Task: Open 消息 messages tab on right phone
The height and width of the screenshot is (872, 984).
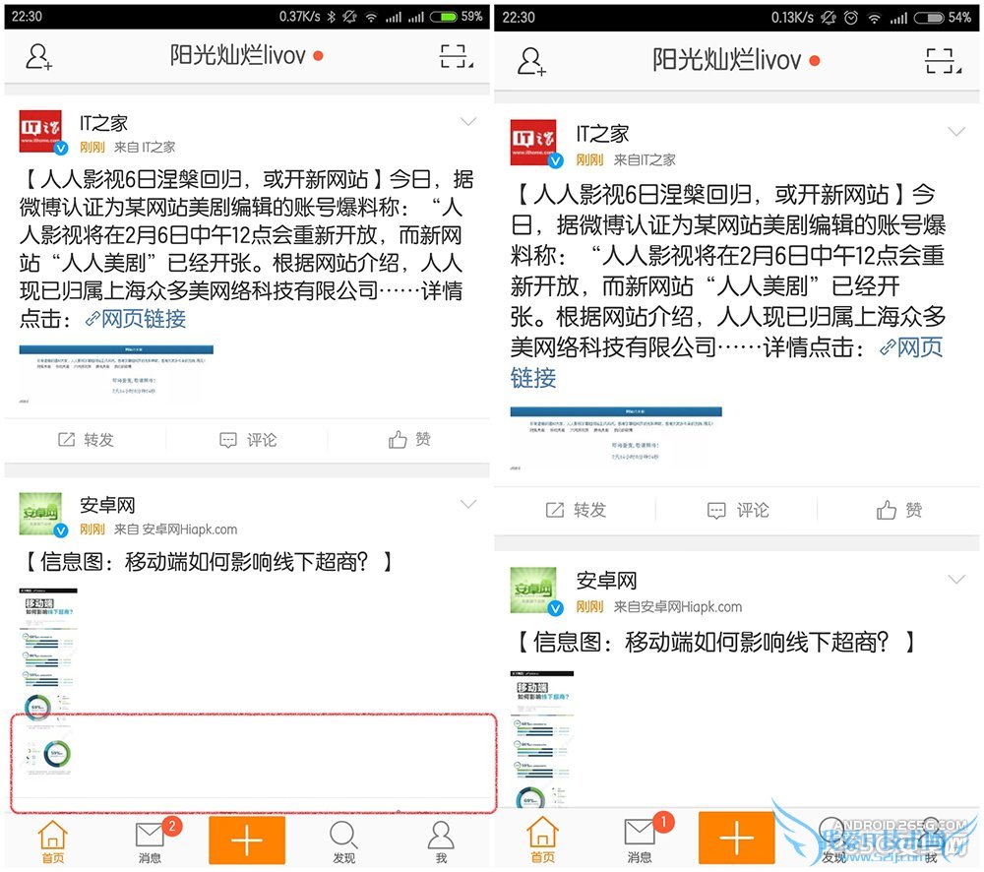Action: coord(641,840)
